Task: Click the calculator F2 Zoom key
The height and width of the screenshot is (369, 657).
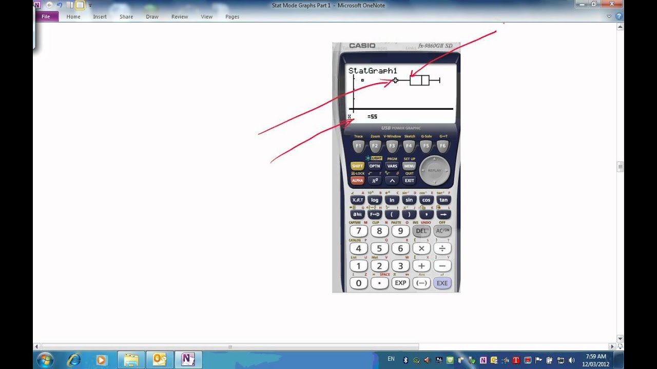Action: coord(375,146)
